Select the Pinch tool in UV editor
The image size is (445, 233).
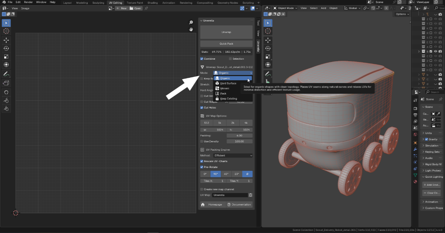click(6, 109)
